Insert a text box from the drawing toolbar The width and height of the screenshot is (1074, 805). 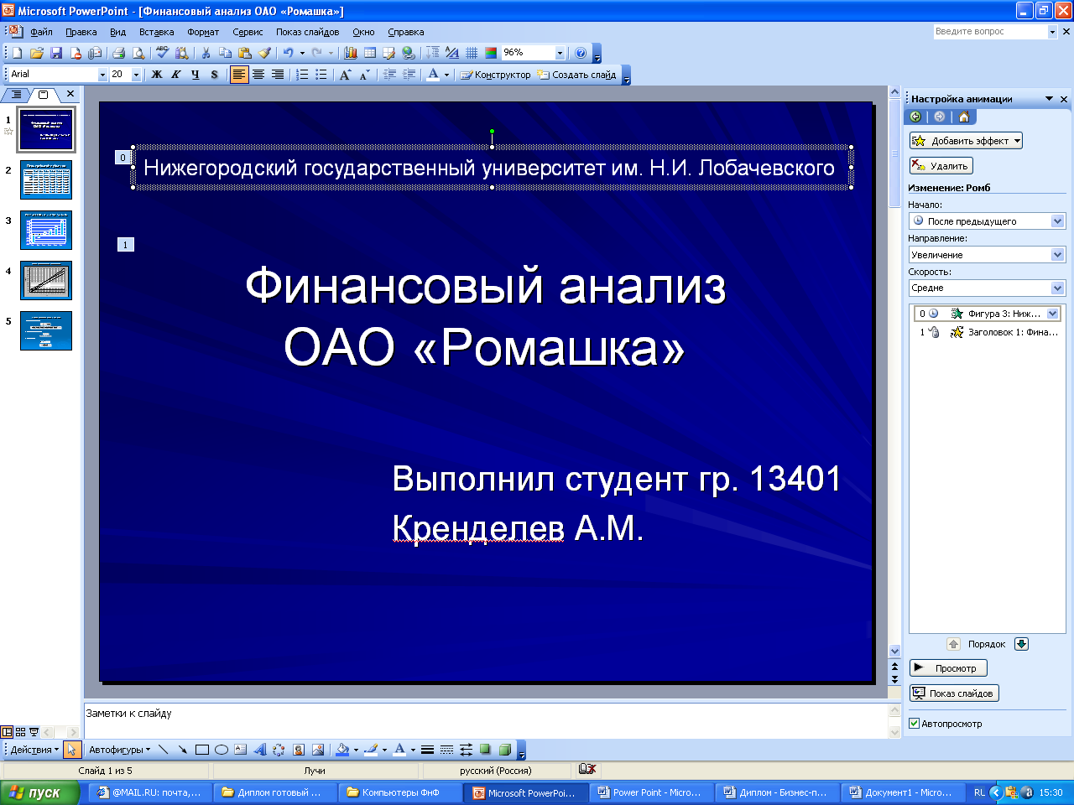tap(240, 750)
